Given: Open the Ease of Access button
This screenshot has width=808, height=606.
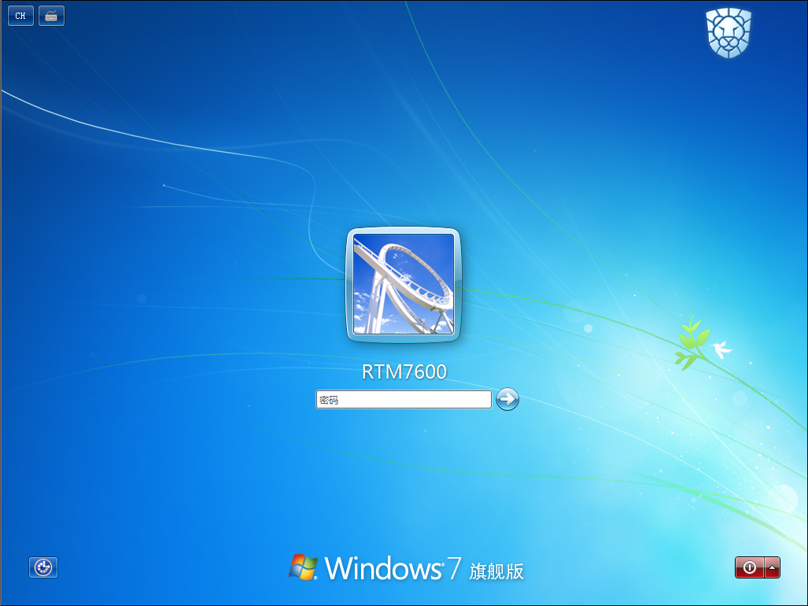Looking at the screenshot, I should click(43, 567).
